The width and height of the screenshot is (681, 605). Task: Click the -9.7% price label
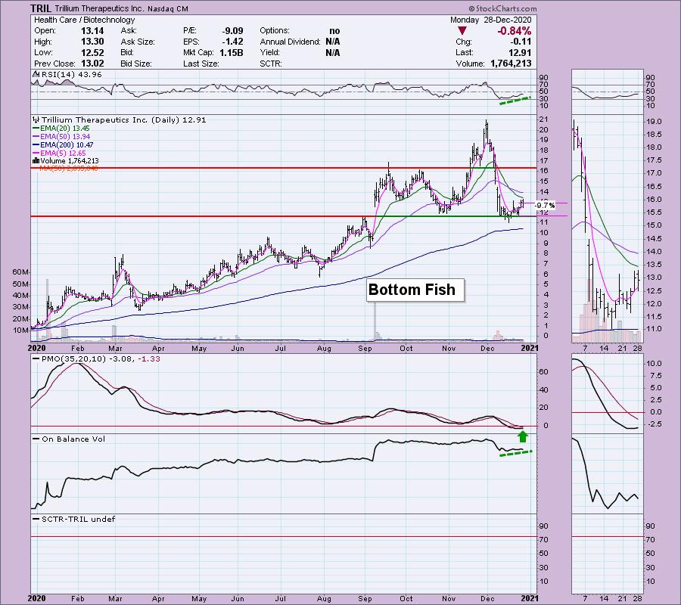click(x=545, y=205)
